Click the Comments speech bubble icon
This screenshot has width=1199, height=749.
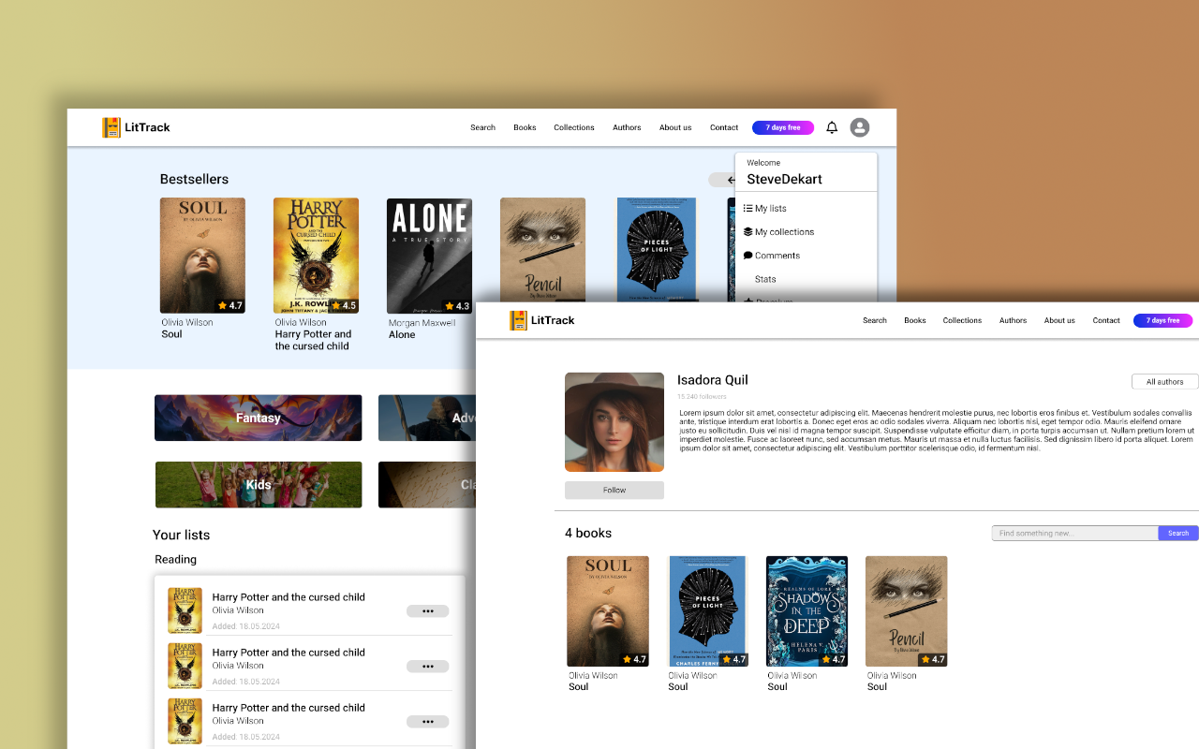tap(748, 256)
